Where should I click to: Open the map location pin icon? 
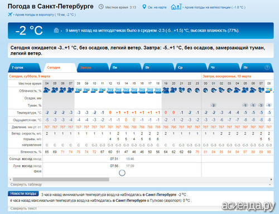(144, 7)
